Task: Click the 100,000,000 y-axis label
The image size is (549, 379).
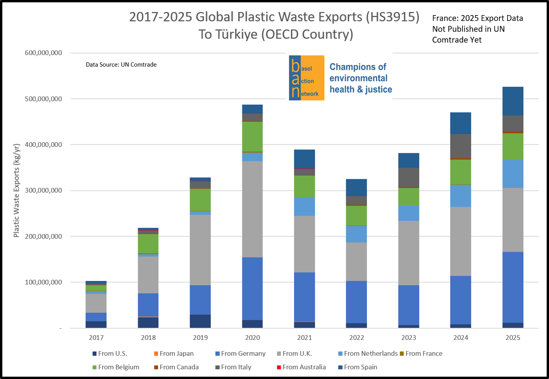Action: [43, 282]
